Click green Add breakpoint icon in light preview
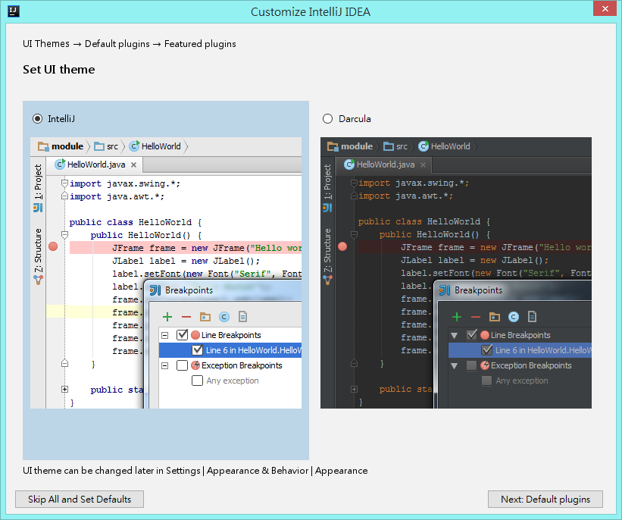Screen dimensions: 622x520 167,317
